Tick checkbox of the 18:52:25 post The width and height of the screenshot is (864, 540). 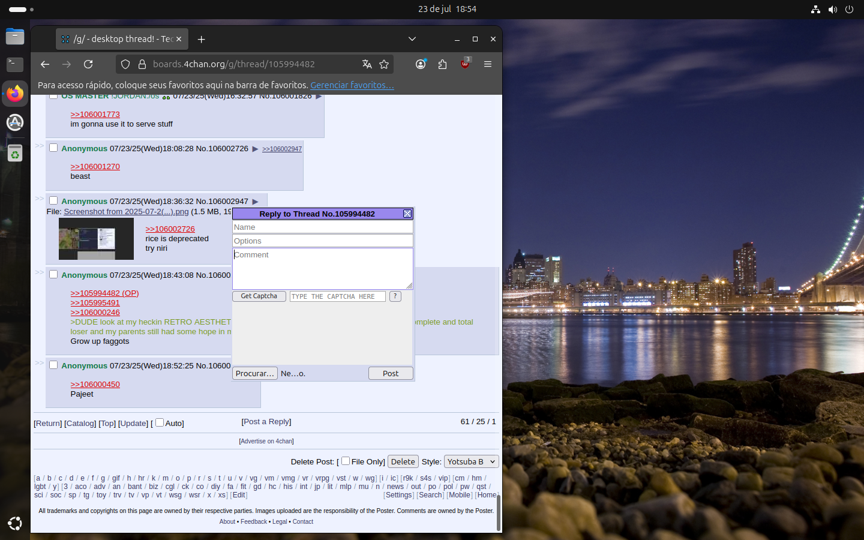click(53, 365)
